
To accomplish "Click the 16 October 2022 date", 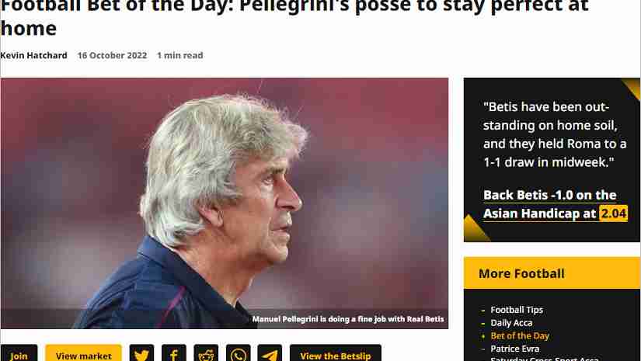I will click(112, 55).
